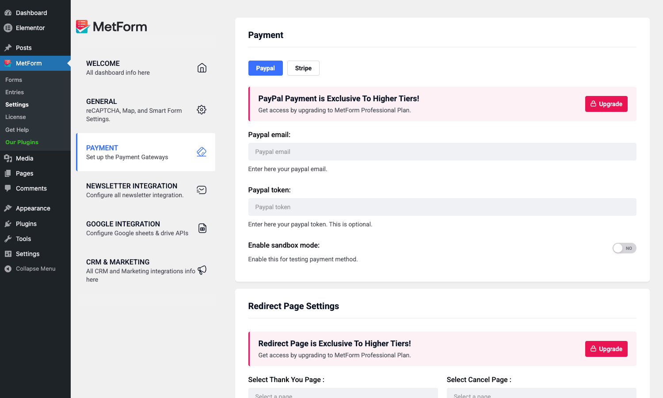Open License submenu link
Image resolution: width=663 pixels, height=398 pixels.
click(15, 117)
